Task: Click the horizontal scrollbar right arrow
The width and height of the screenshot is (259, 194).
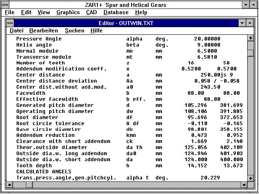Action: pyautogui.click(x=244, y=185)
